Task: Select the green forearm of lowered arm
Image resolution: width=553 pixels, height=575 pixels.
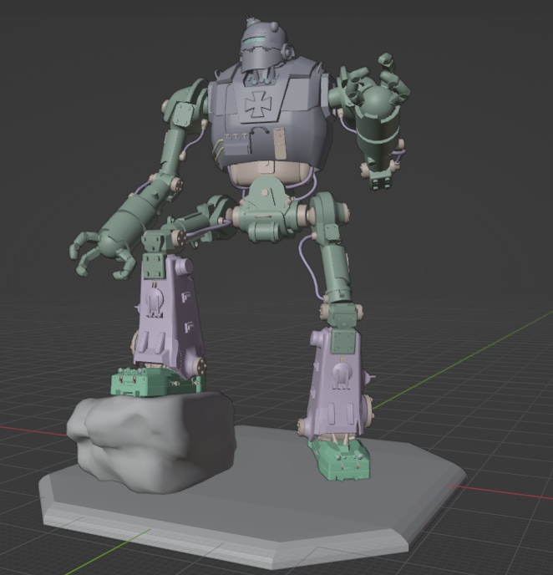Action: pos(138,211)
